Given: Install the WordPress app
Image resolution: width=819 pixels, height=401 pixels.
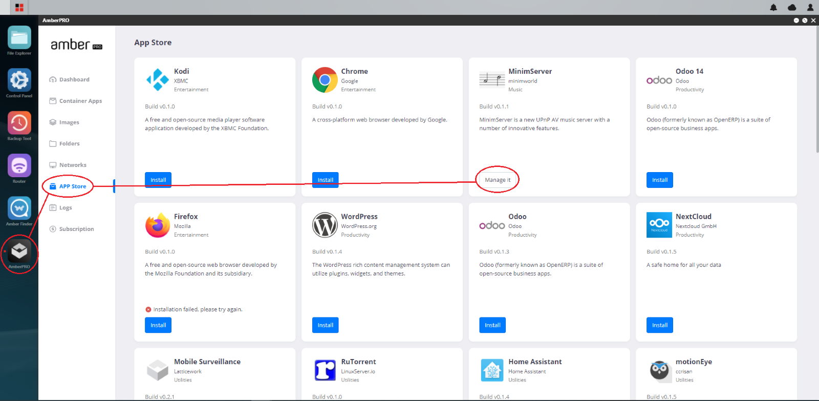Looking at the screenshot, I should 326,325.
